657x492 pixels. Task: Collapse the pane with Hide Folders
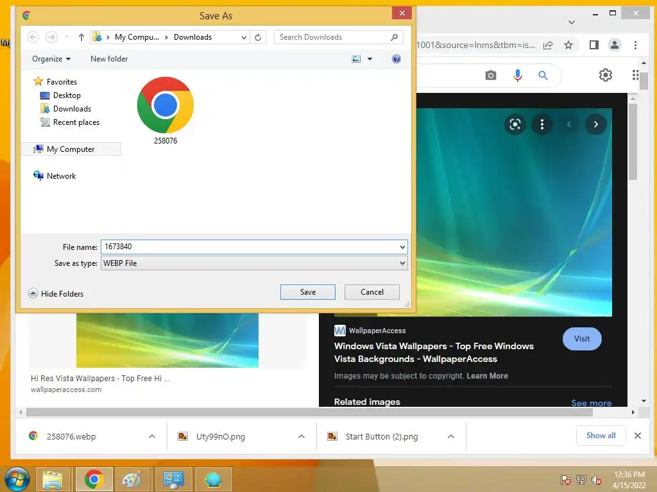pyautogui.click(x=56, y=293)
